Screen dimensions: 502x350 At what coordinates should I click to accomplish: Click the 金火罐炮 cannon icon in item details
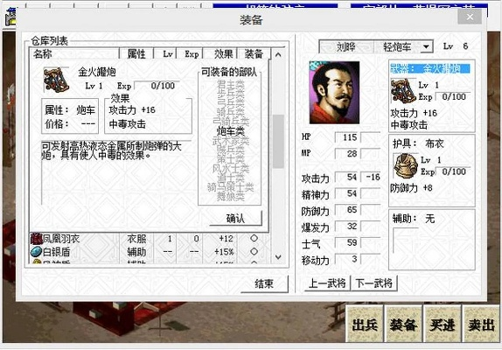[56, 80]
